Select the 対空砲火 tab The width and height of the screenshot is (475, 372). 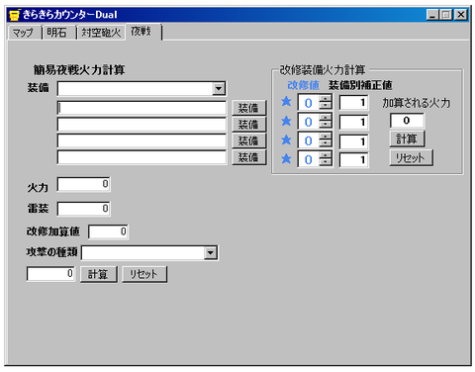pyautogui.click(x=101, y=33)
